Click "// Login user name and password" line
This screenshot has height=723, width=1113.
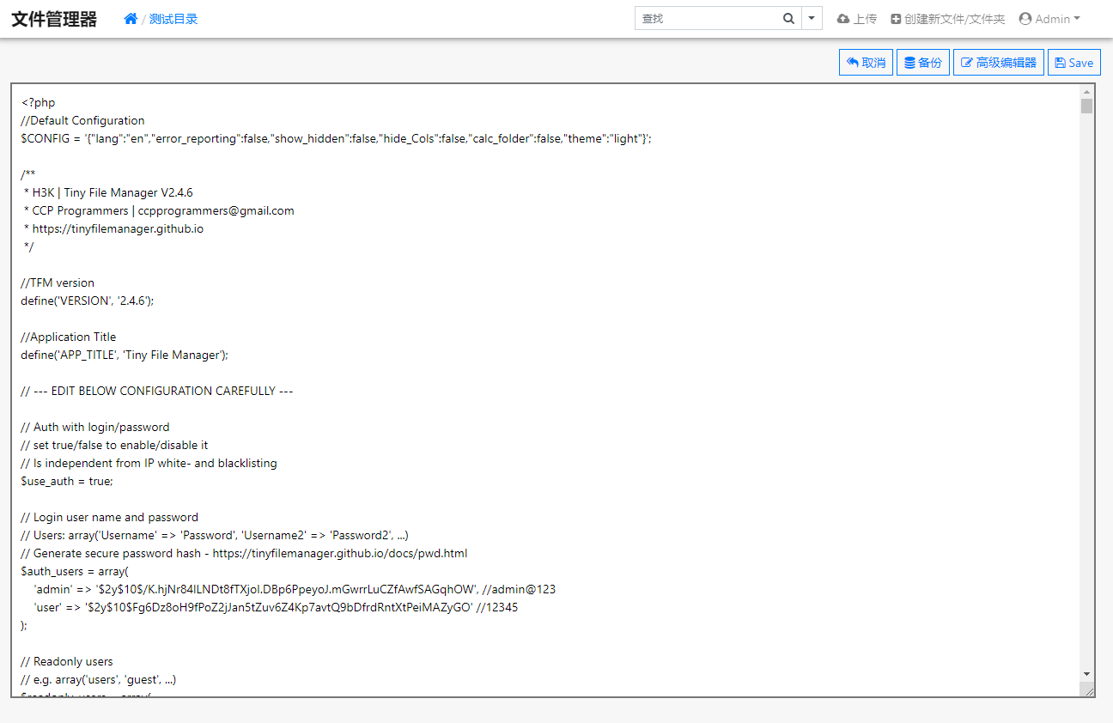tap(110, 517)
